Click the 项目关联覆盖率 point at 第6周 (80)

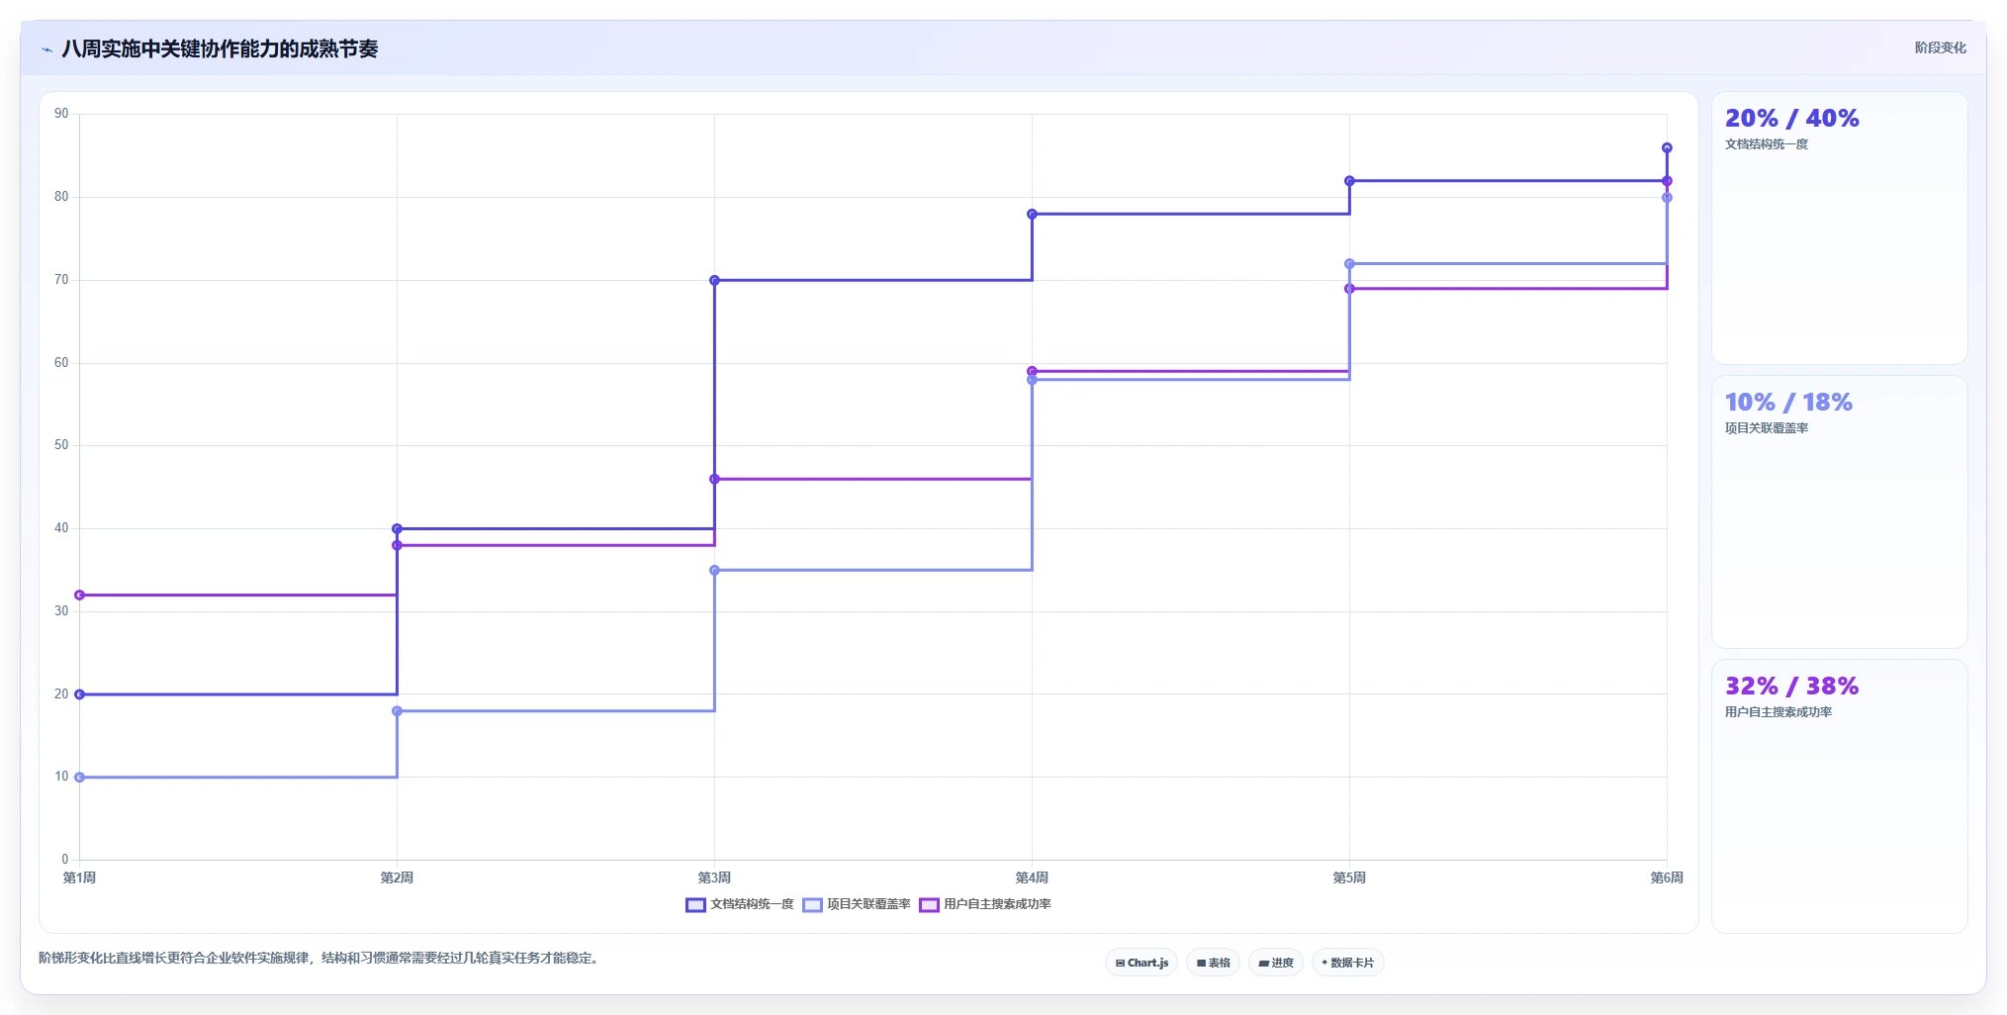pyautogui.click(x=1667, y=198)
